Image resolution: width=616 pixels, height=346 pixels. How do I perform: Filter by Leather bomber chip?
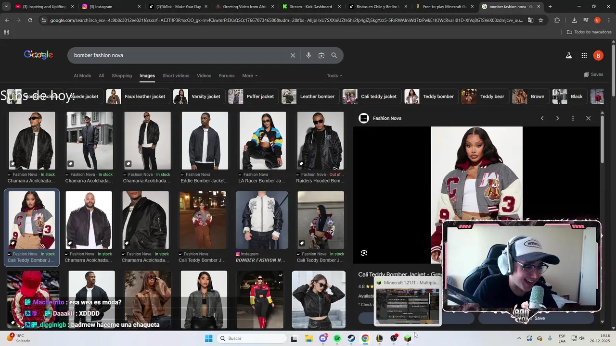pyautogui.click(x=310, y=97)
